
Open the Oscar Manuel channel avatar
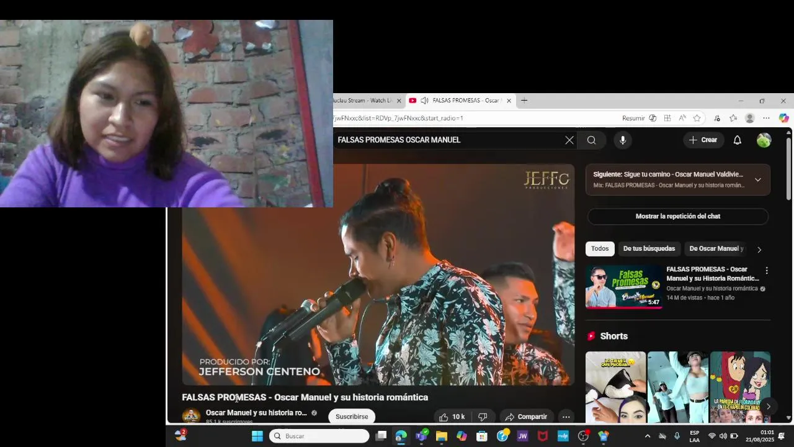(191, 416)
